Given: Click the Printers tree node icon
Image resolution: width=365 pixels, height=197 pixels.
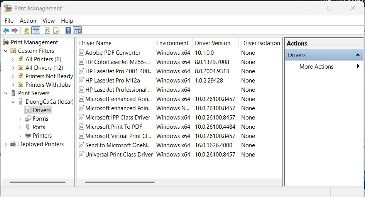Looking at the screenshot, I should [28, 136].
